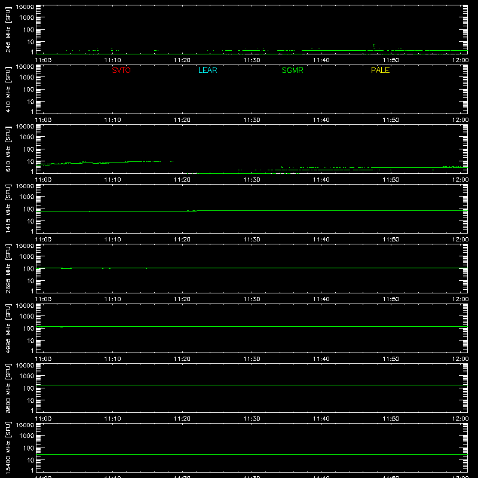Select the 245 MHz [SFU] axis title
The height and width of the screenshot is (478, 478).
(x=8, y=30)
